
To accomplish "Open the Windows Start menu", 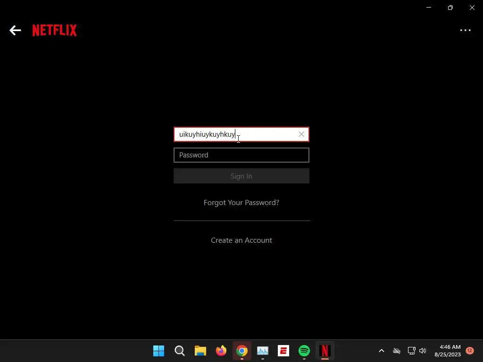I will coord(158,351).
